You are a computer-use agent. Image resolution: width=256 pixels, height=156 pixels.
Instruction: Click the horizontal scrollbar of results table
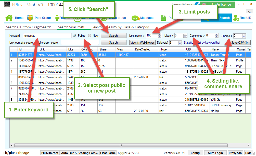click(121, 145)
